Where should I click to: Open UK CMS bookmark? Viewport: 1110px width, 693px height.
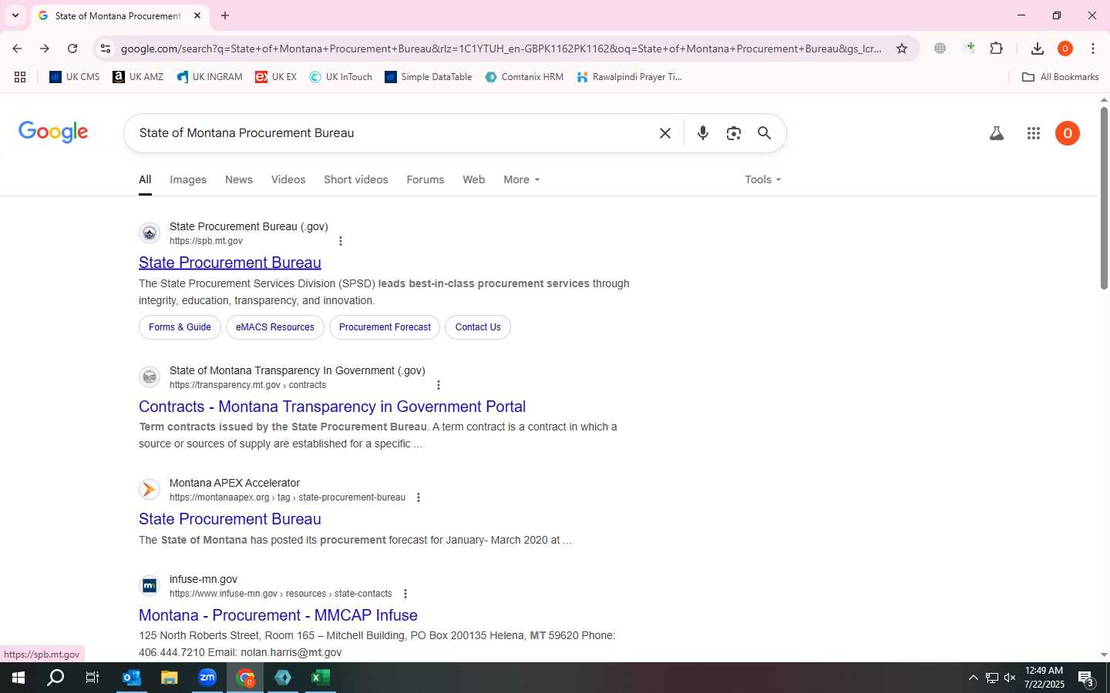(75, 77)
